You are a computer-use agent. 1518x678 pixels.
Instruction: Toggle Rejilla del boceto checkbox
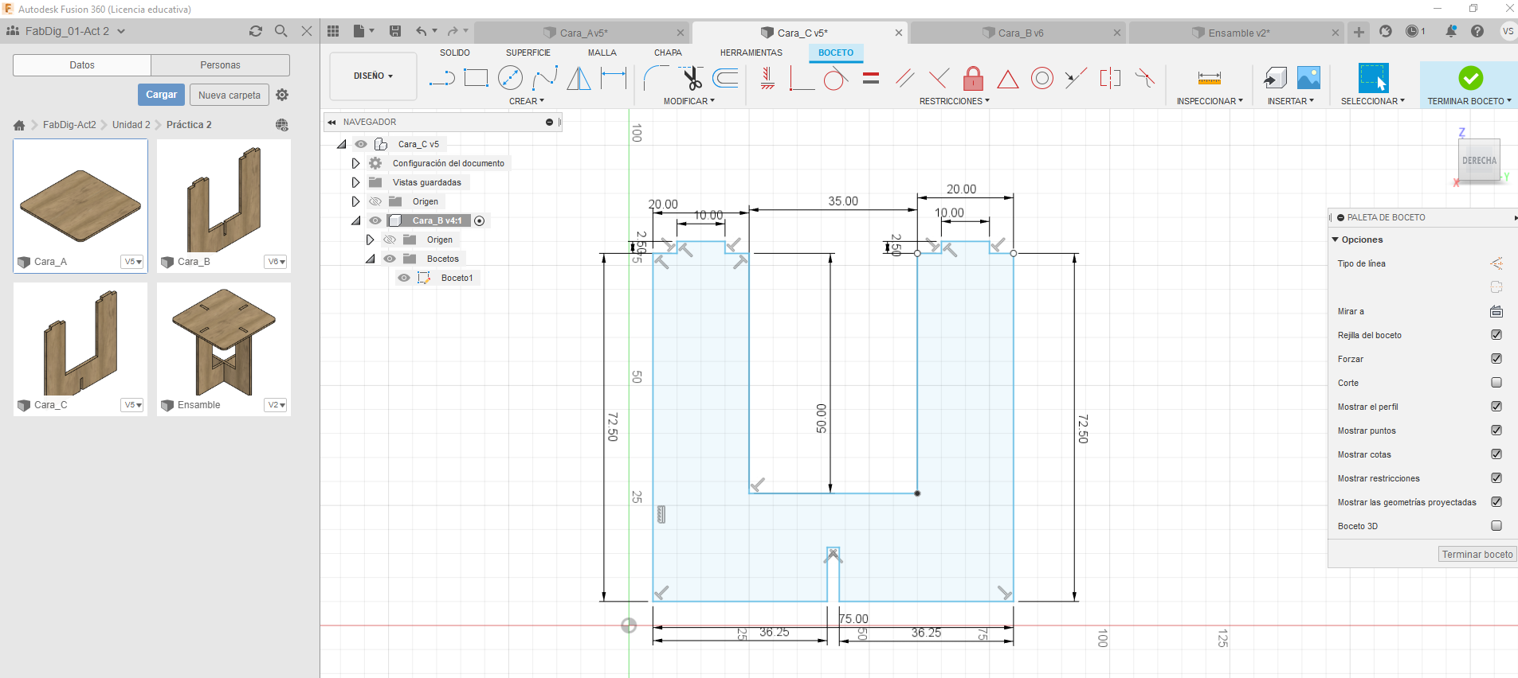pyautogui.click(x=1496, y=335)
